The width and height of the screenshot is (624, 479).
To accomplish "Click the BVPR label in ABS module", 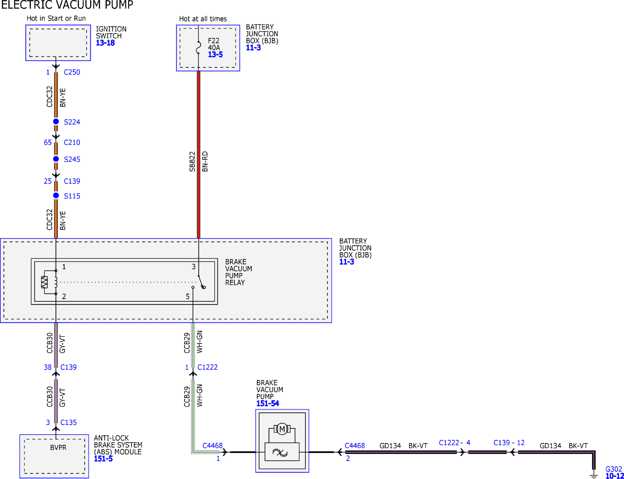I will pyautogui.click(x=58, y=448).
